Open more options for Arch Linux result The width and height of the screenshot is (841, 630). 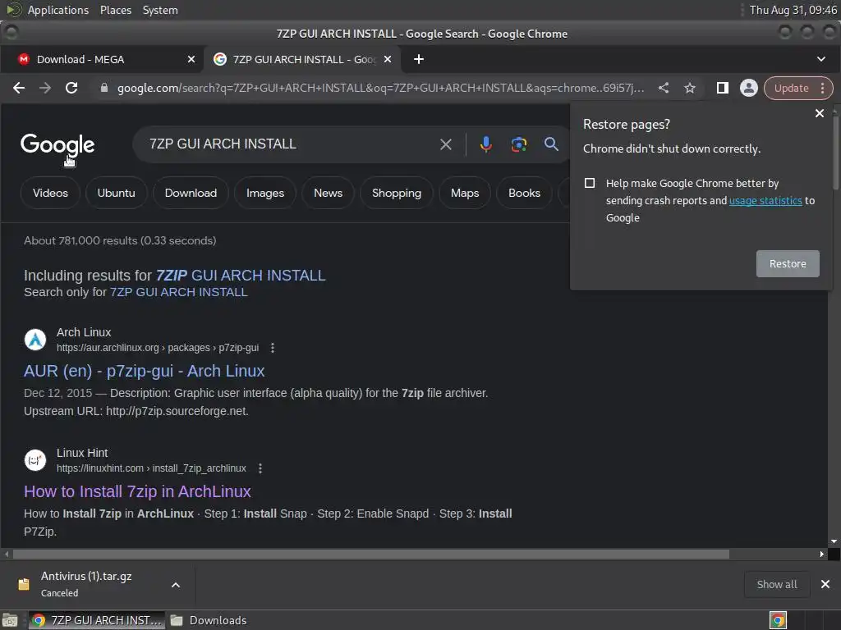[273, 348]
